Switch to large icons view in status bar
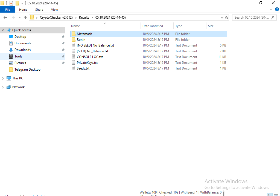This screenshot has height=196, width=280. pyautogui.click(x=276, y=195)
